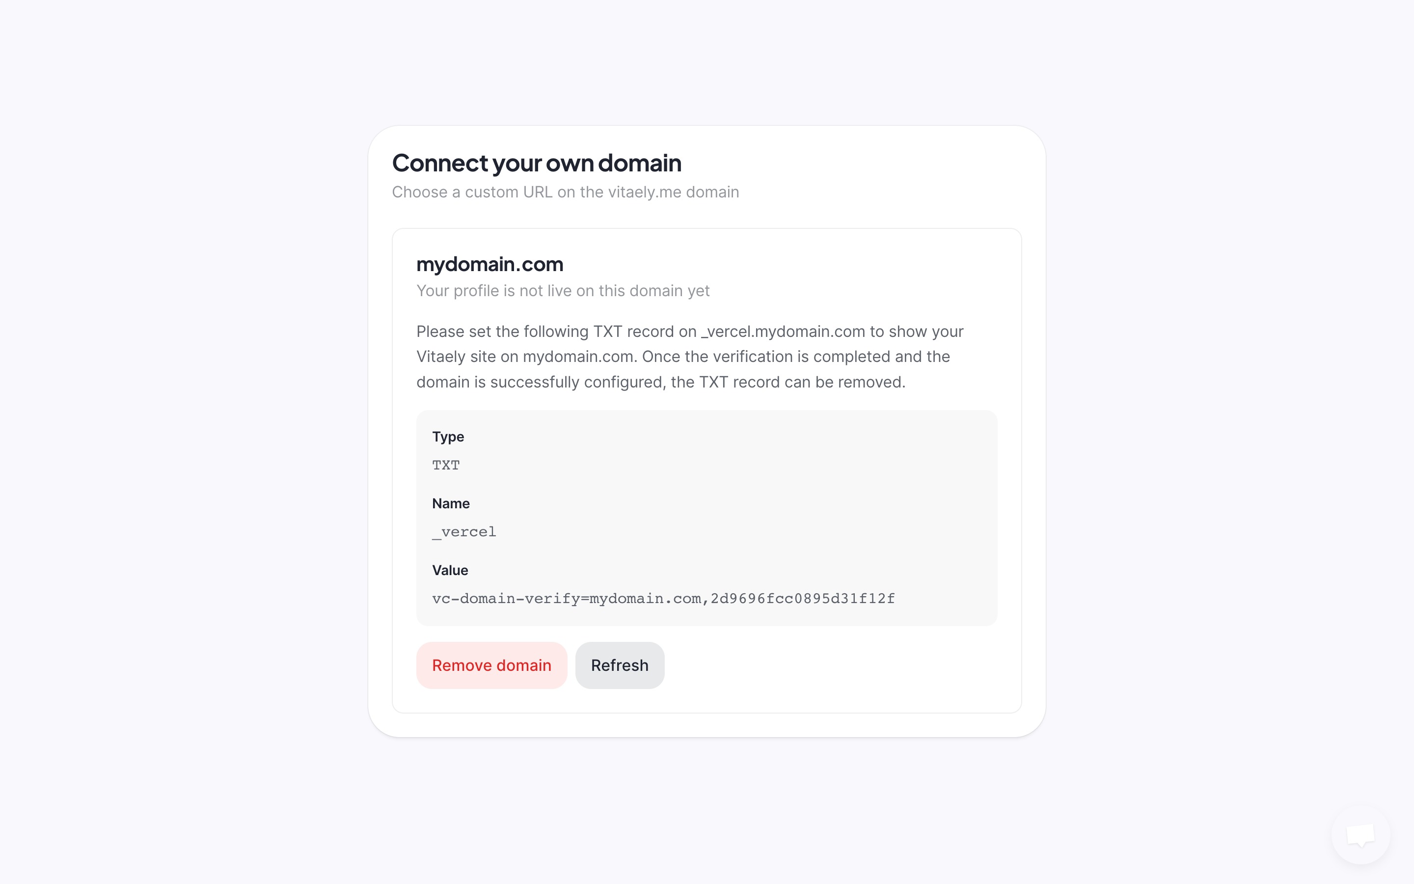Click the mydomain.com domain heading
Image resolution: width=1414 pixels, height=884 pixels.
click(x=489, y=264)
